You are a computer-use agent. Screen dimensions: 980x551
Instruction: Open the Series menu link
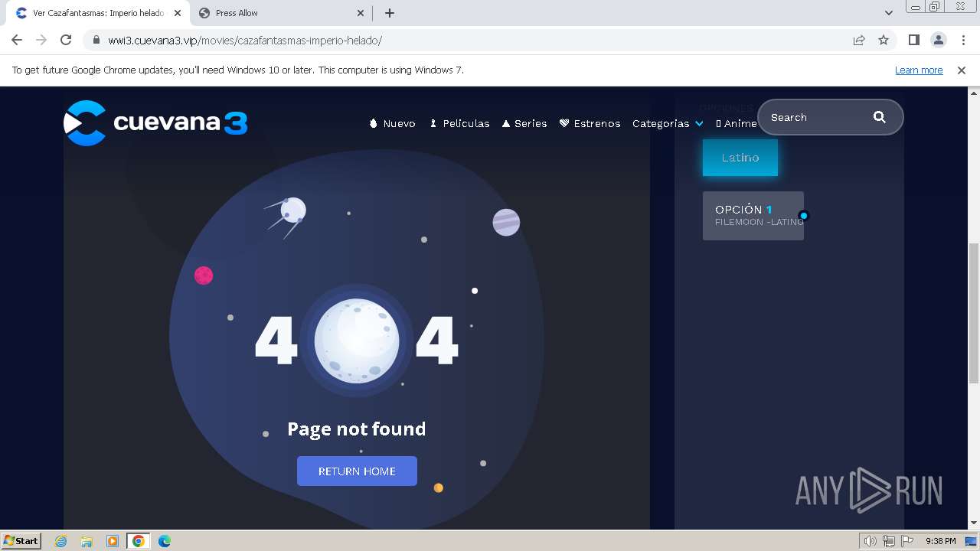point(524,123)
